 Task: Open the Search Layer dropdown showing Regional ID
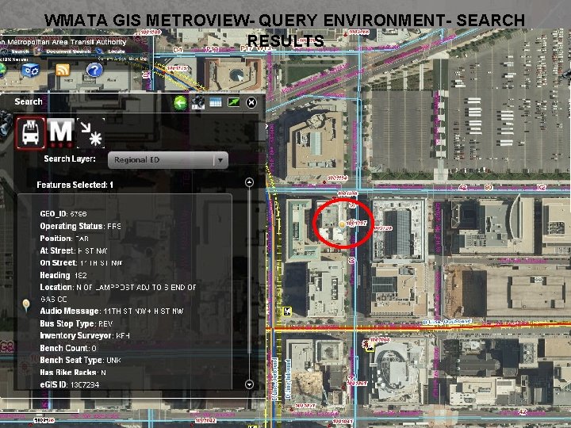coord(168,160)
